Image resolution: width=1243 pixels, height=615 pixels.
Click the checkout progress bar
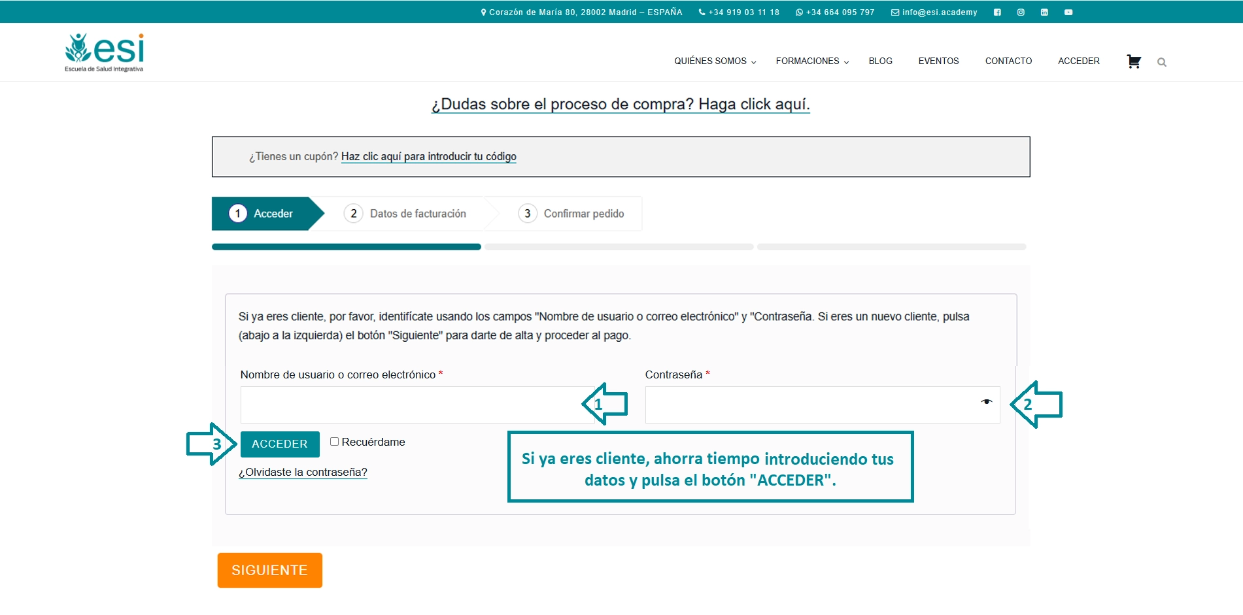(x=619, y=247)
